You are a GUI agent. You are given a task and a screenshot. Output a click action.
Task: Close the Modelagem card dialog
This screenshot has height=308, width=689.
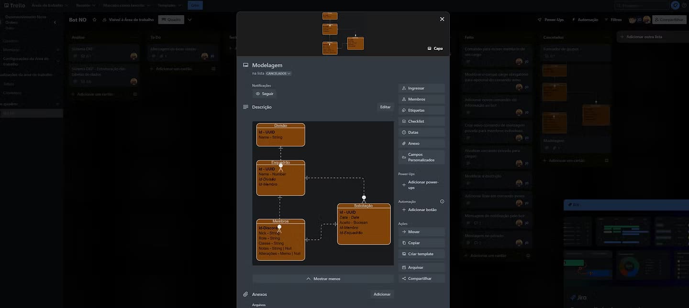pyautogui.click(x=442, y=19)
